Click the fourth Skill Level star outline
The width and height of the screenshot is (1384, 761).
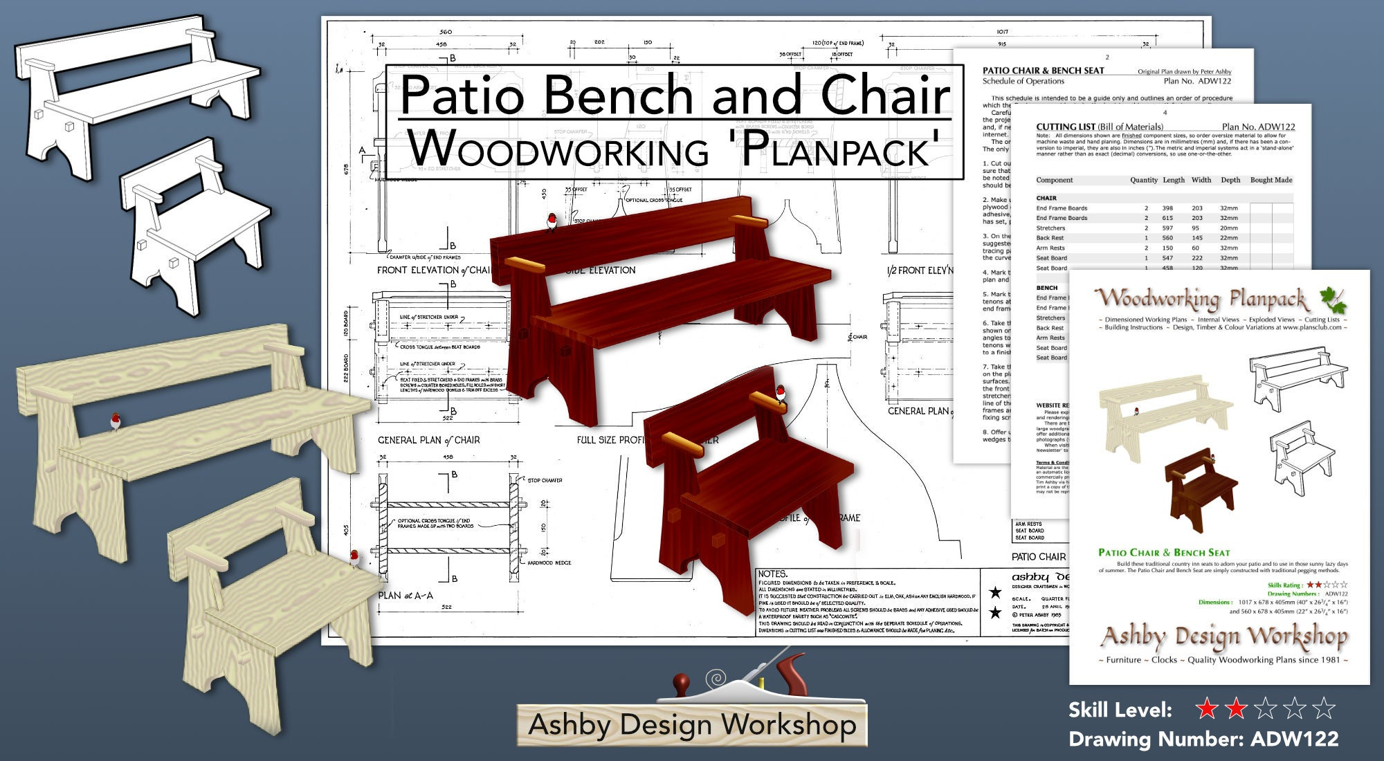click(x=1294, y=708)
